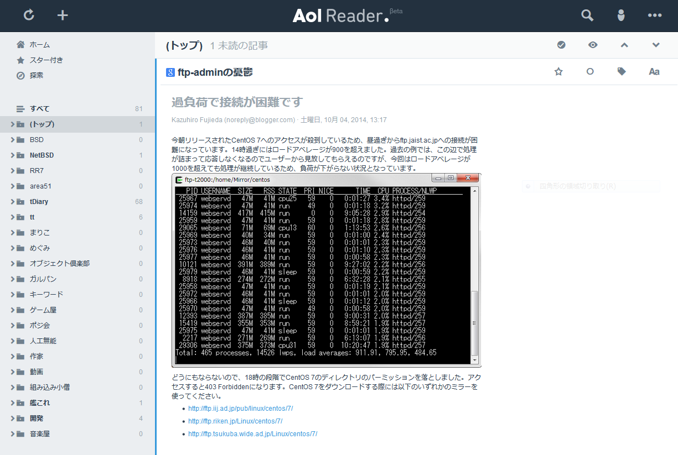Change font size with Aa icon
Viewport: 678px width, 455px height.
(x=654, y=71)
